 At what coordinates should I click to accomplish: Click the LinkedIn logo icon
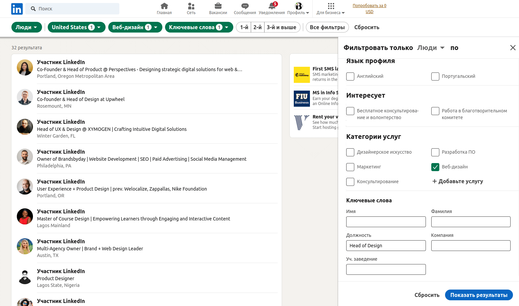click(x=17, y=9)
